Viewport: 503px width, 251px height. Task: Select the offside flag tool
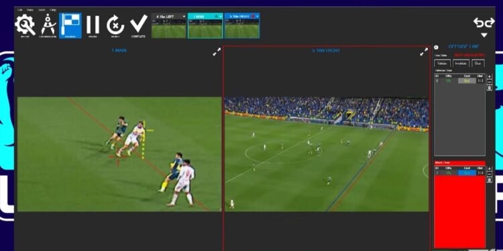pos(70,25)
